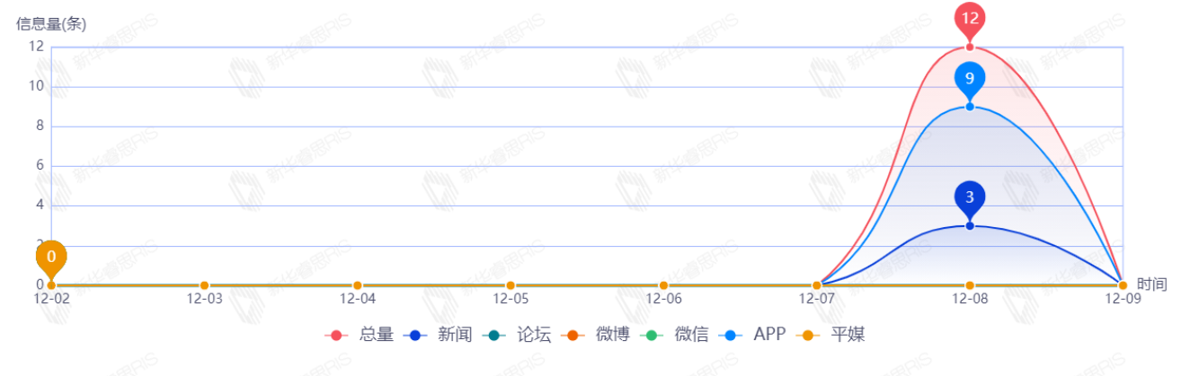Click the light blue pin marker showing 9

pos(970,79)
